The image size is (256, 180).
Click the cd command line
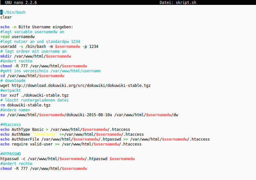(32, 76)
